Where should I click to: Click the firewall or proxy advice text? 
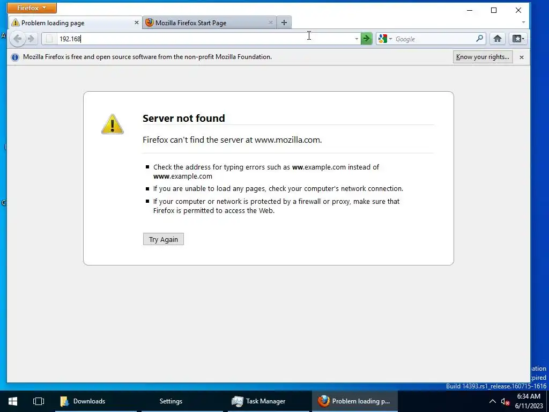(x=276, y=206)
